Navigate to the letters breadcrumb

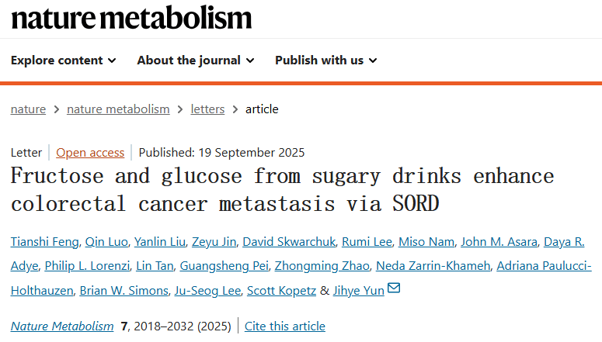pyautogui.click(x=207, y=109)
